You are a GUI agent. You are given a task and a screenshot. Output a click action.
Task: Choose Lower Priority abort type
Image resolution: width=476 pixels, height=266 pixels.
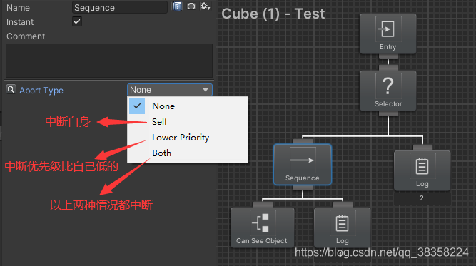188,138
